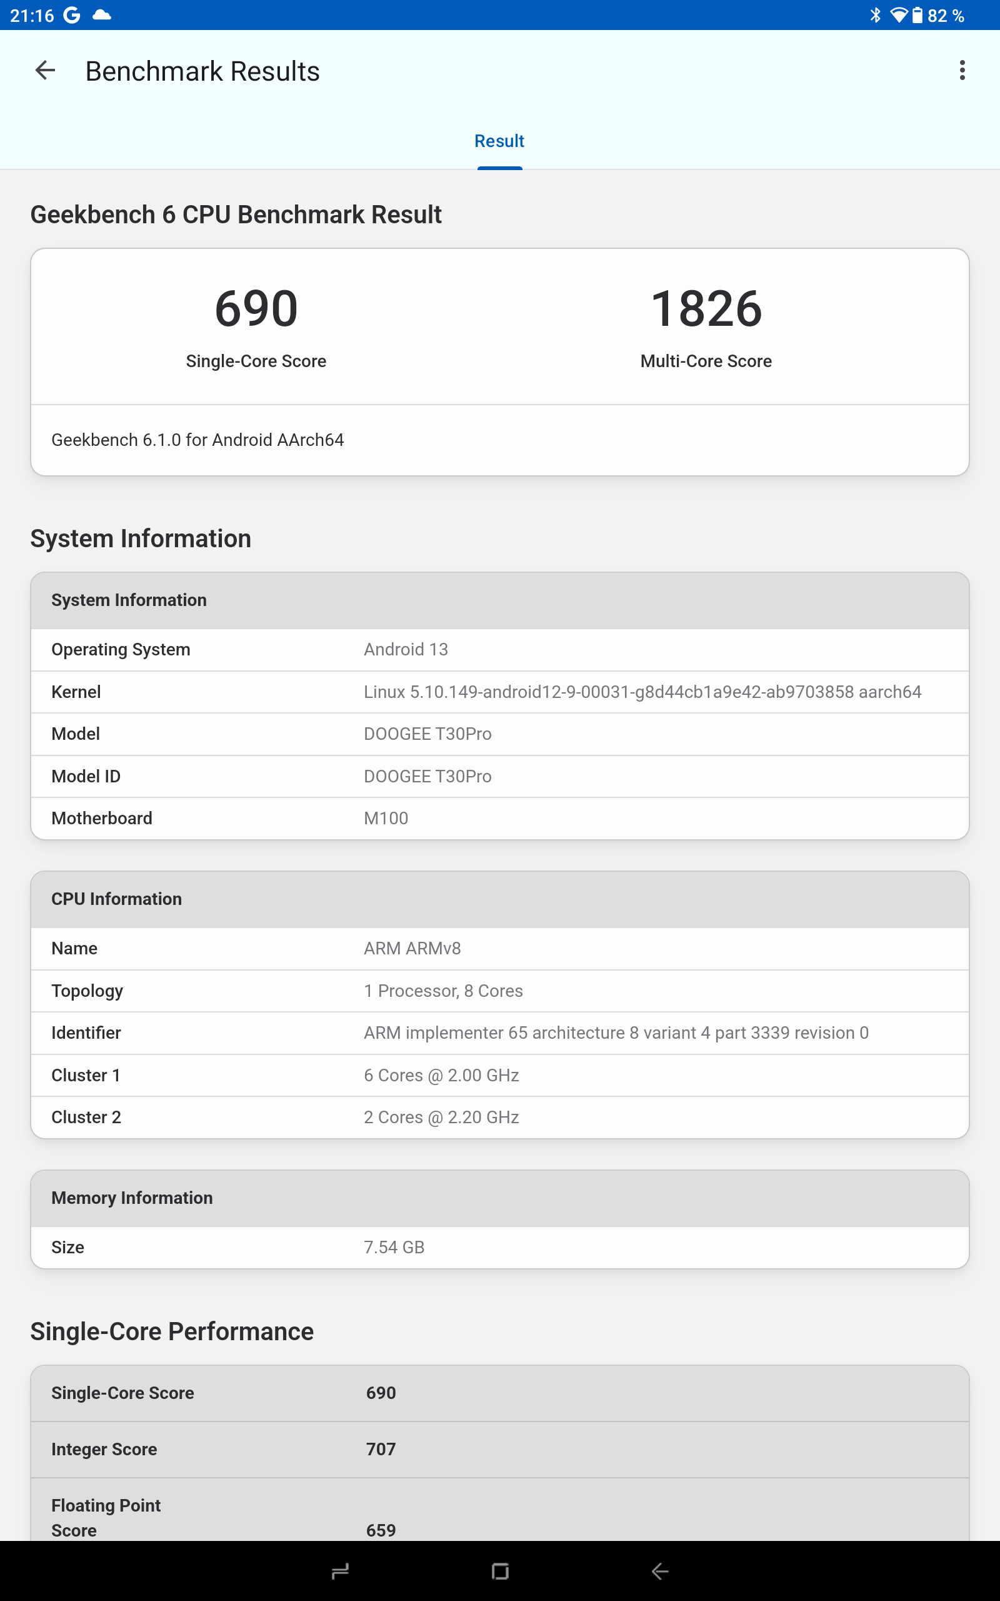Tap the Linux kernel version string
This screenshot has height=1601, width=1000.
tap(642, 692)
